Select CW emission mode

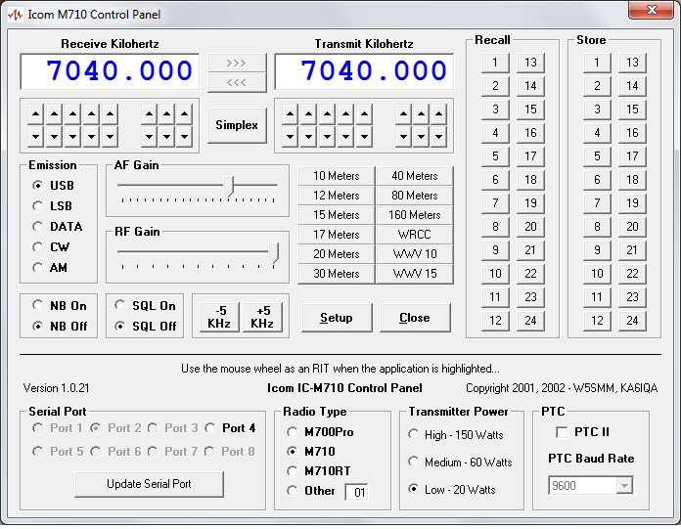51,247
